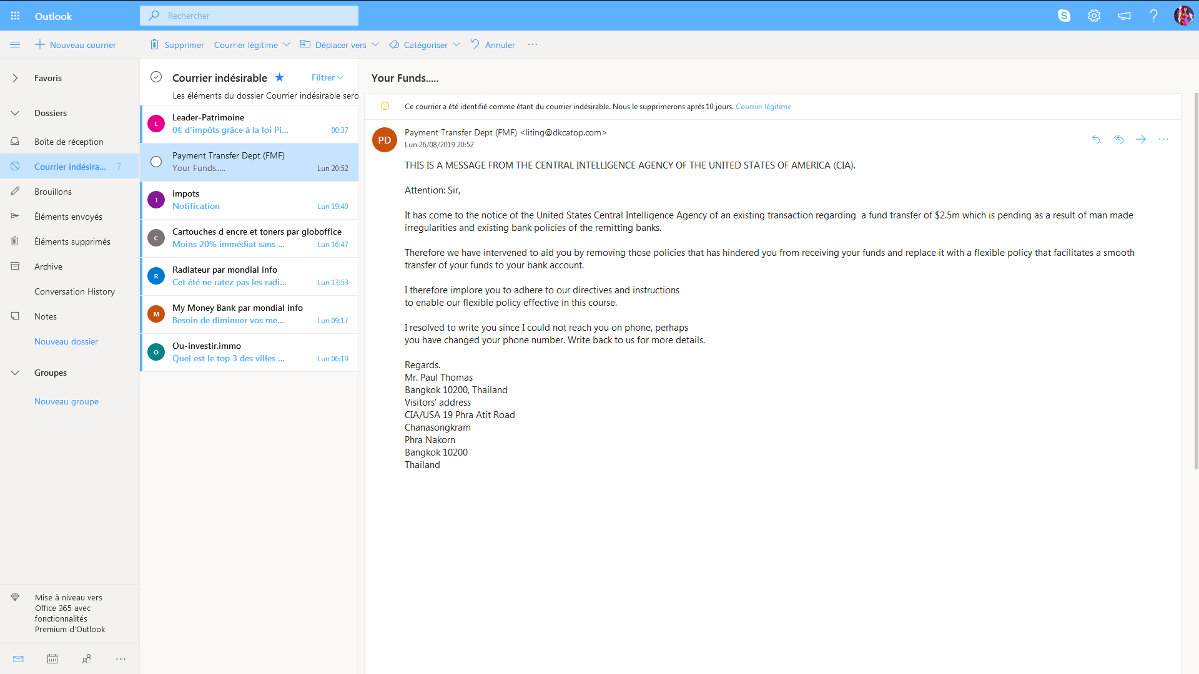
Task: Create a new message with Nouveau courrier
Action: [x=76, y=44]
